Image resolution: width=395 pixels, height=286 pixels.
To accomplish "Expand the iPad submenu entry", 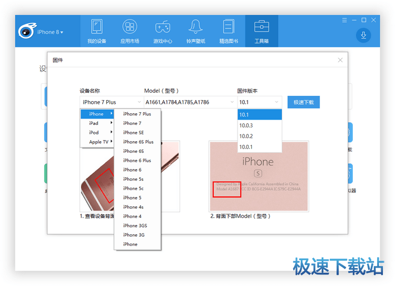I will tap(97, 123).
